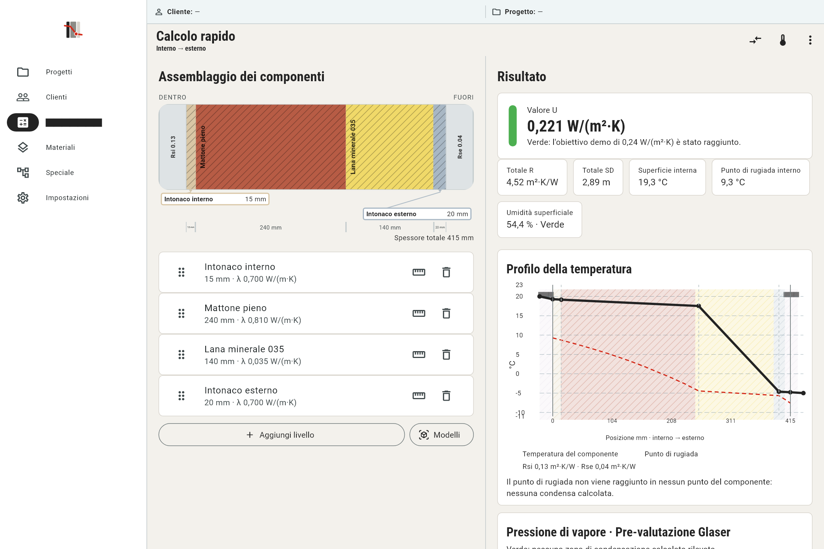The height and width of the screenshot is (549, 824).
Task: Open the thermometer climate settings icon
Action: (783, 40)
